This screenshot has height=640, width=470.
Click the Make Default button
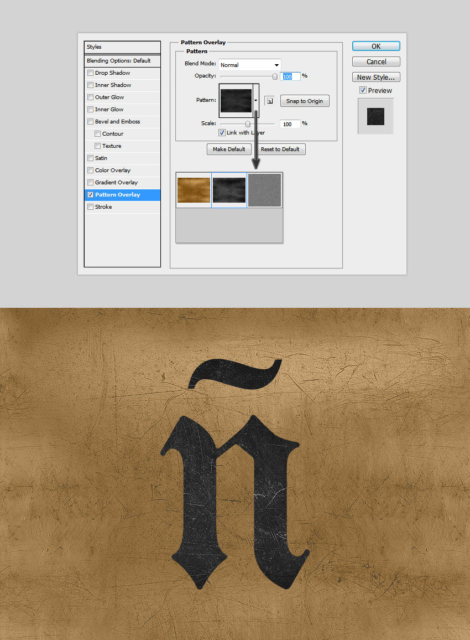pyautogui.click(x=229, y=149)
